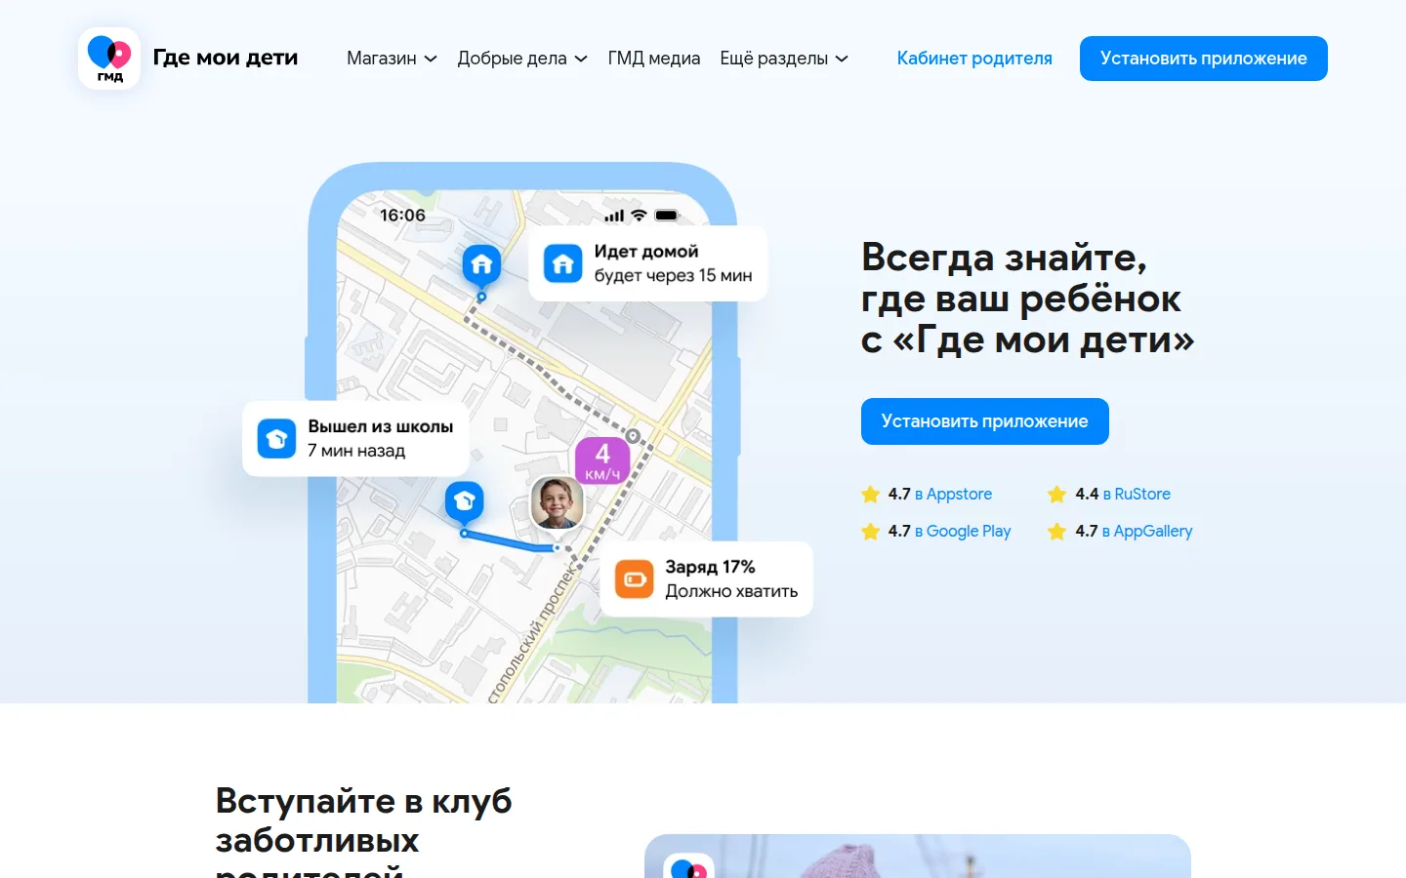The height and width of the screenshot is (878, 1406).
Task: Click the star icon beside Google Play rating
Action: click(871, 532)
